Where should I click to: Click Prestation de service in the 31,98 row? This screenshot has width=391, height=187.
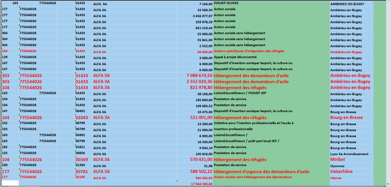pyautogui.click(x=230, y=165)
